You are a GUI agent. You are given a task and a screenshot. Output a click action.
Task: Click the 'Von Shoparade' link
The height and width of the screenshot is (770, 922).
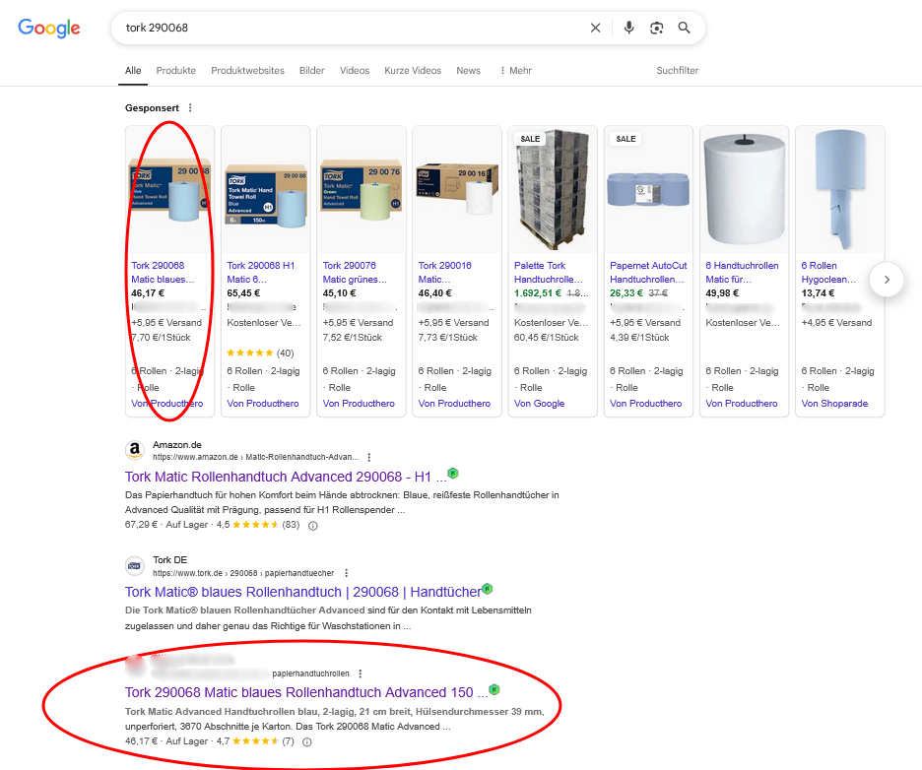(x=834, y=404)
